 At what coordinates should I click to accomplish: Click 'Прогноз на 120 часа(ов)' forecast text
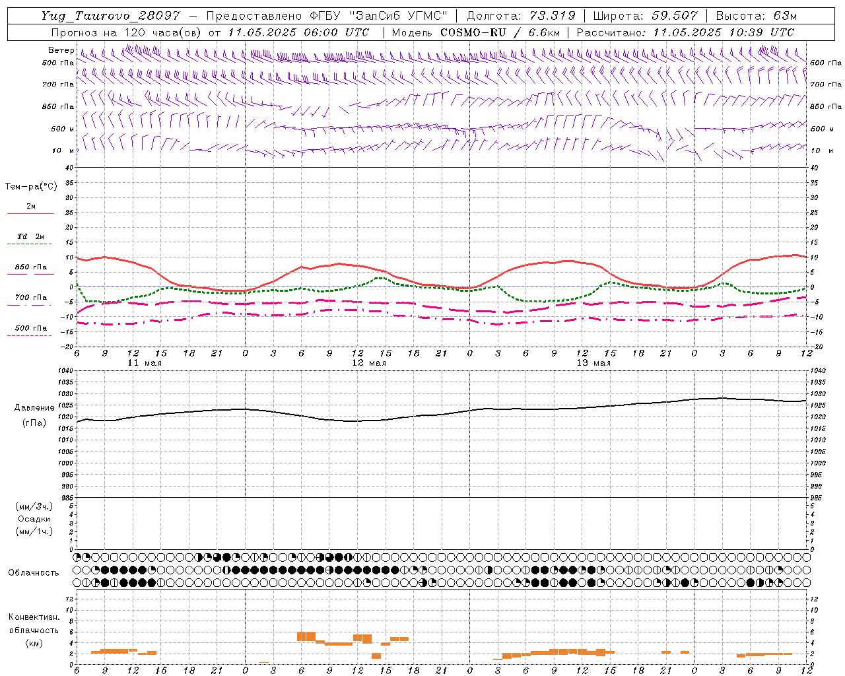[127, 32]
